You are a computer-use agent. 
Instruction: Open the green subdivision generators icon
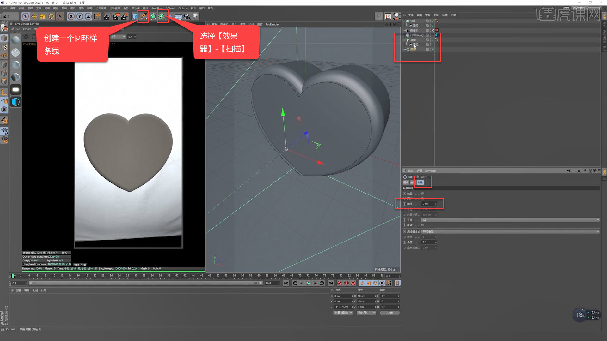pos(153,16)
